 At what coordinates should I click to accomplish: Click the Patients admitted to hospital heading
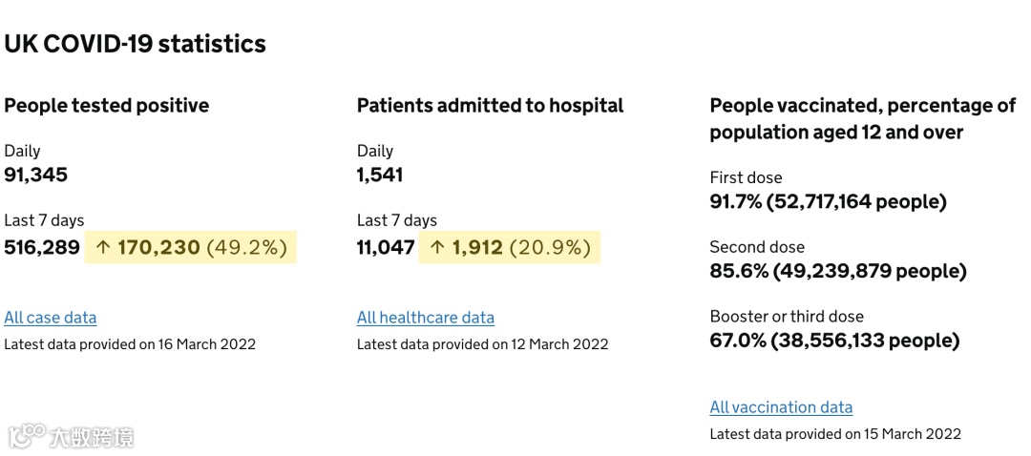490,105
